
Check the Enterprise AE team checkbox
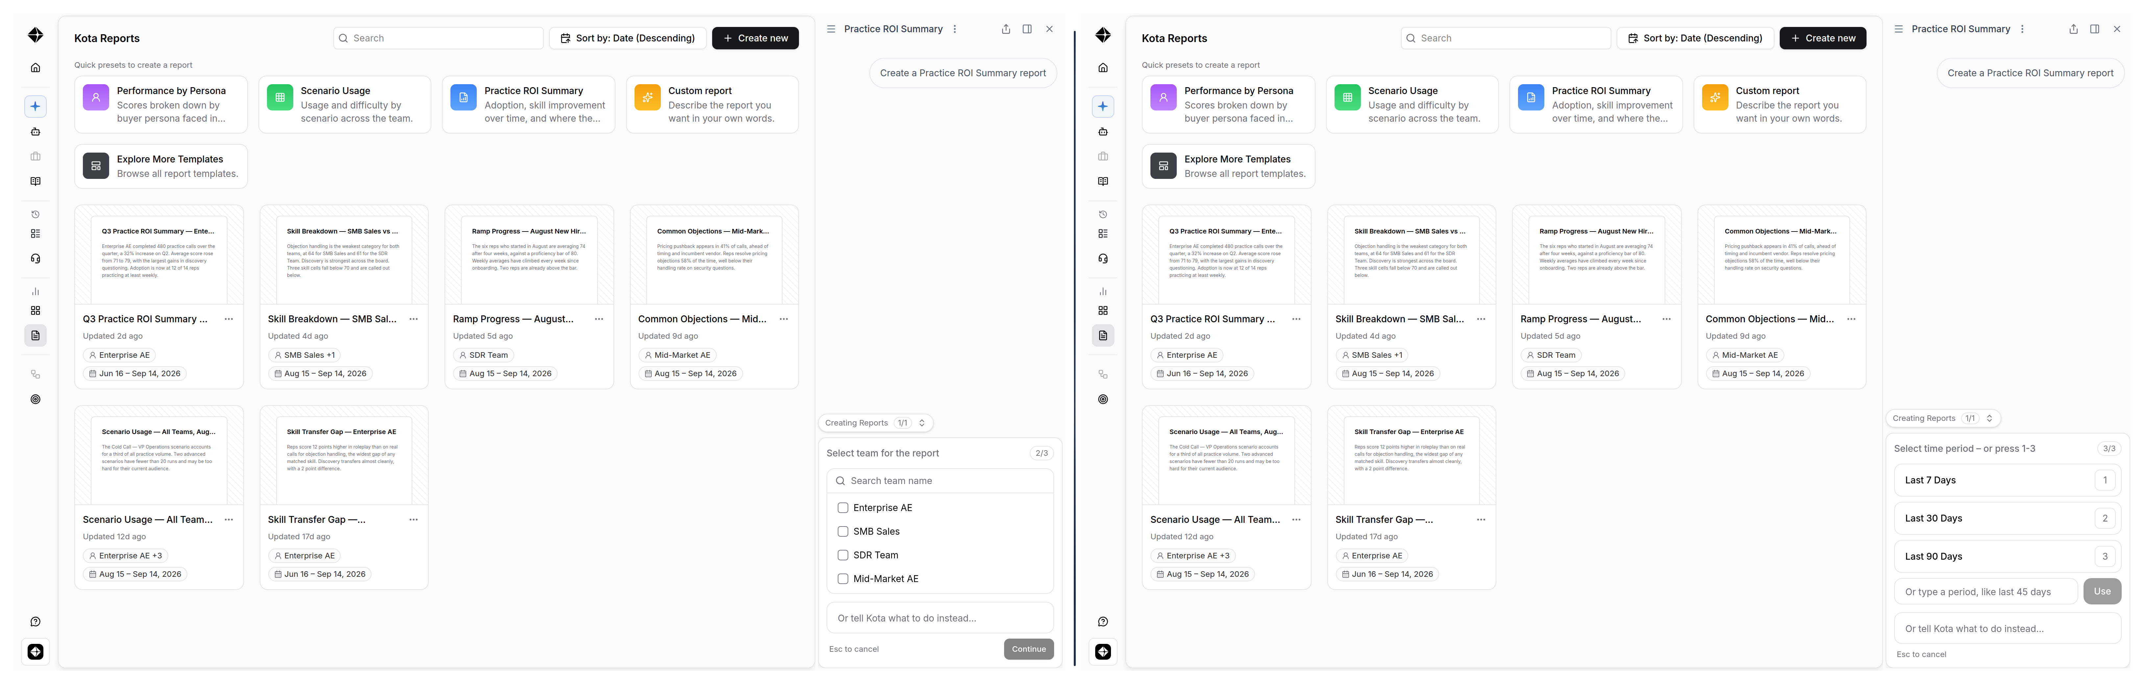(842, 508)
